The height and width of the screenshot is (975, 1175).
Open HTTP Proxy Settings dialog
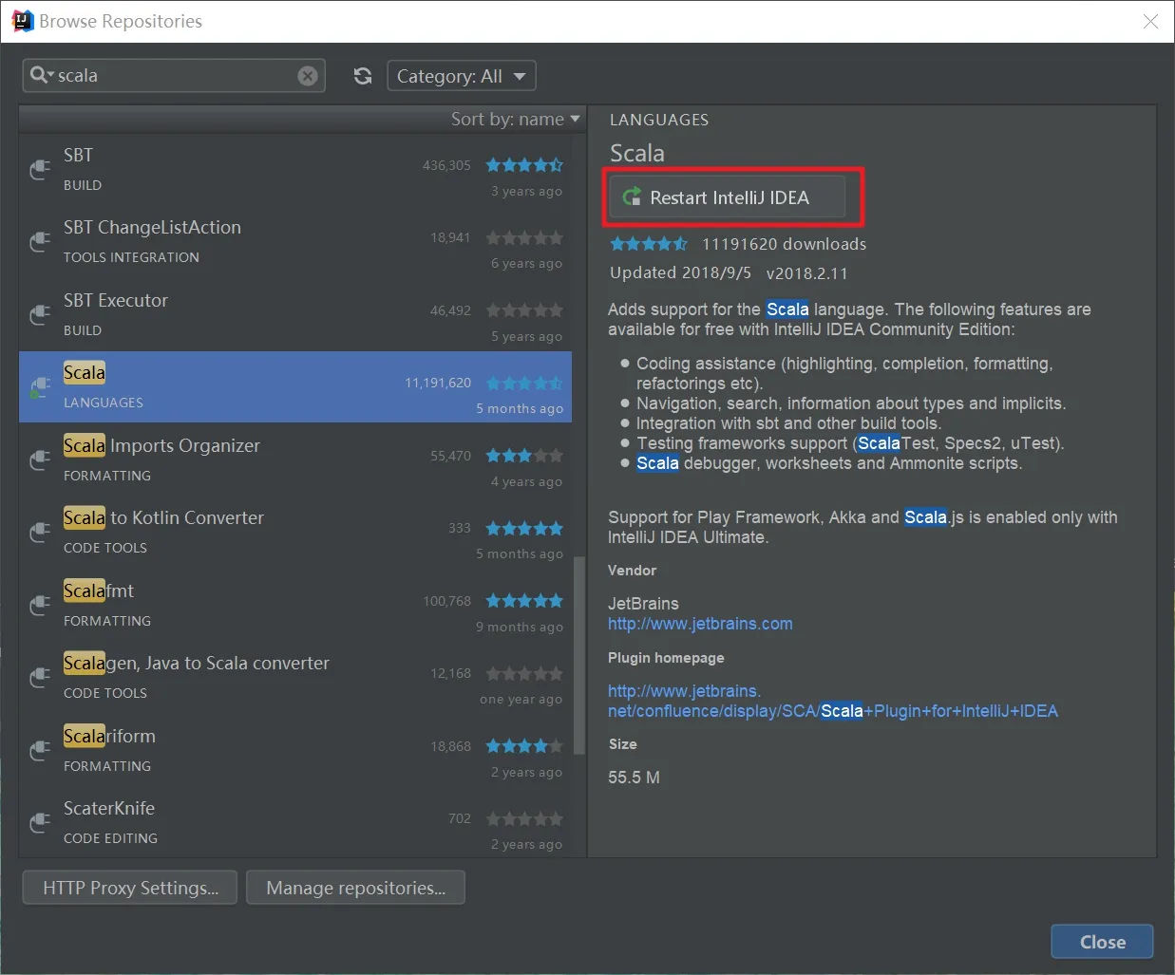[130, 888]
